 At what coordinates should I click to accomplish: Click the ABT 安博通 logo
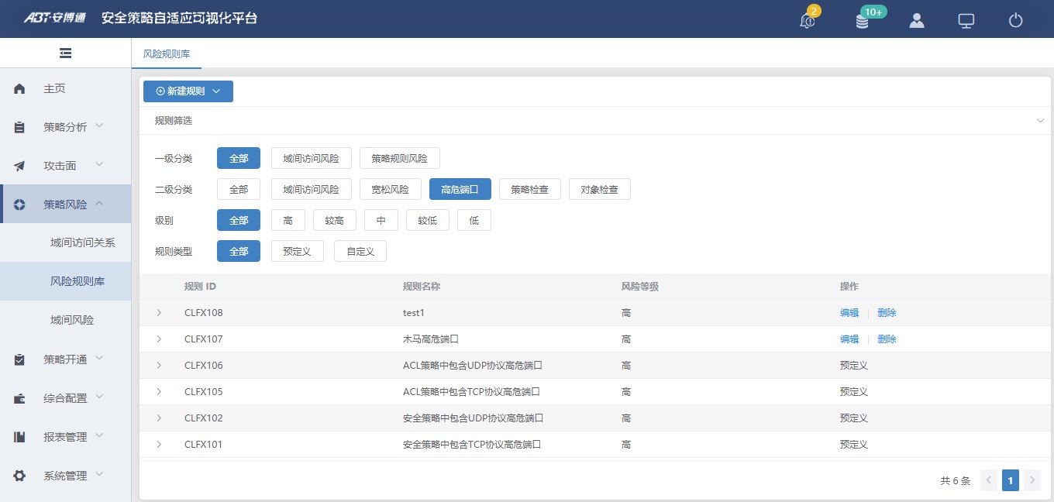click(54, 18)
